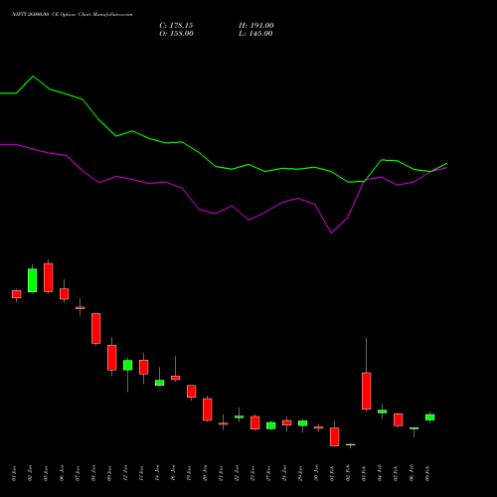Select the 03 Feb date label
The width and height of the screenshot is (497, 497).
pos(364,473)
